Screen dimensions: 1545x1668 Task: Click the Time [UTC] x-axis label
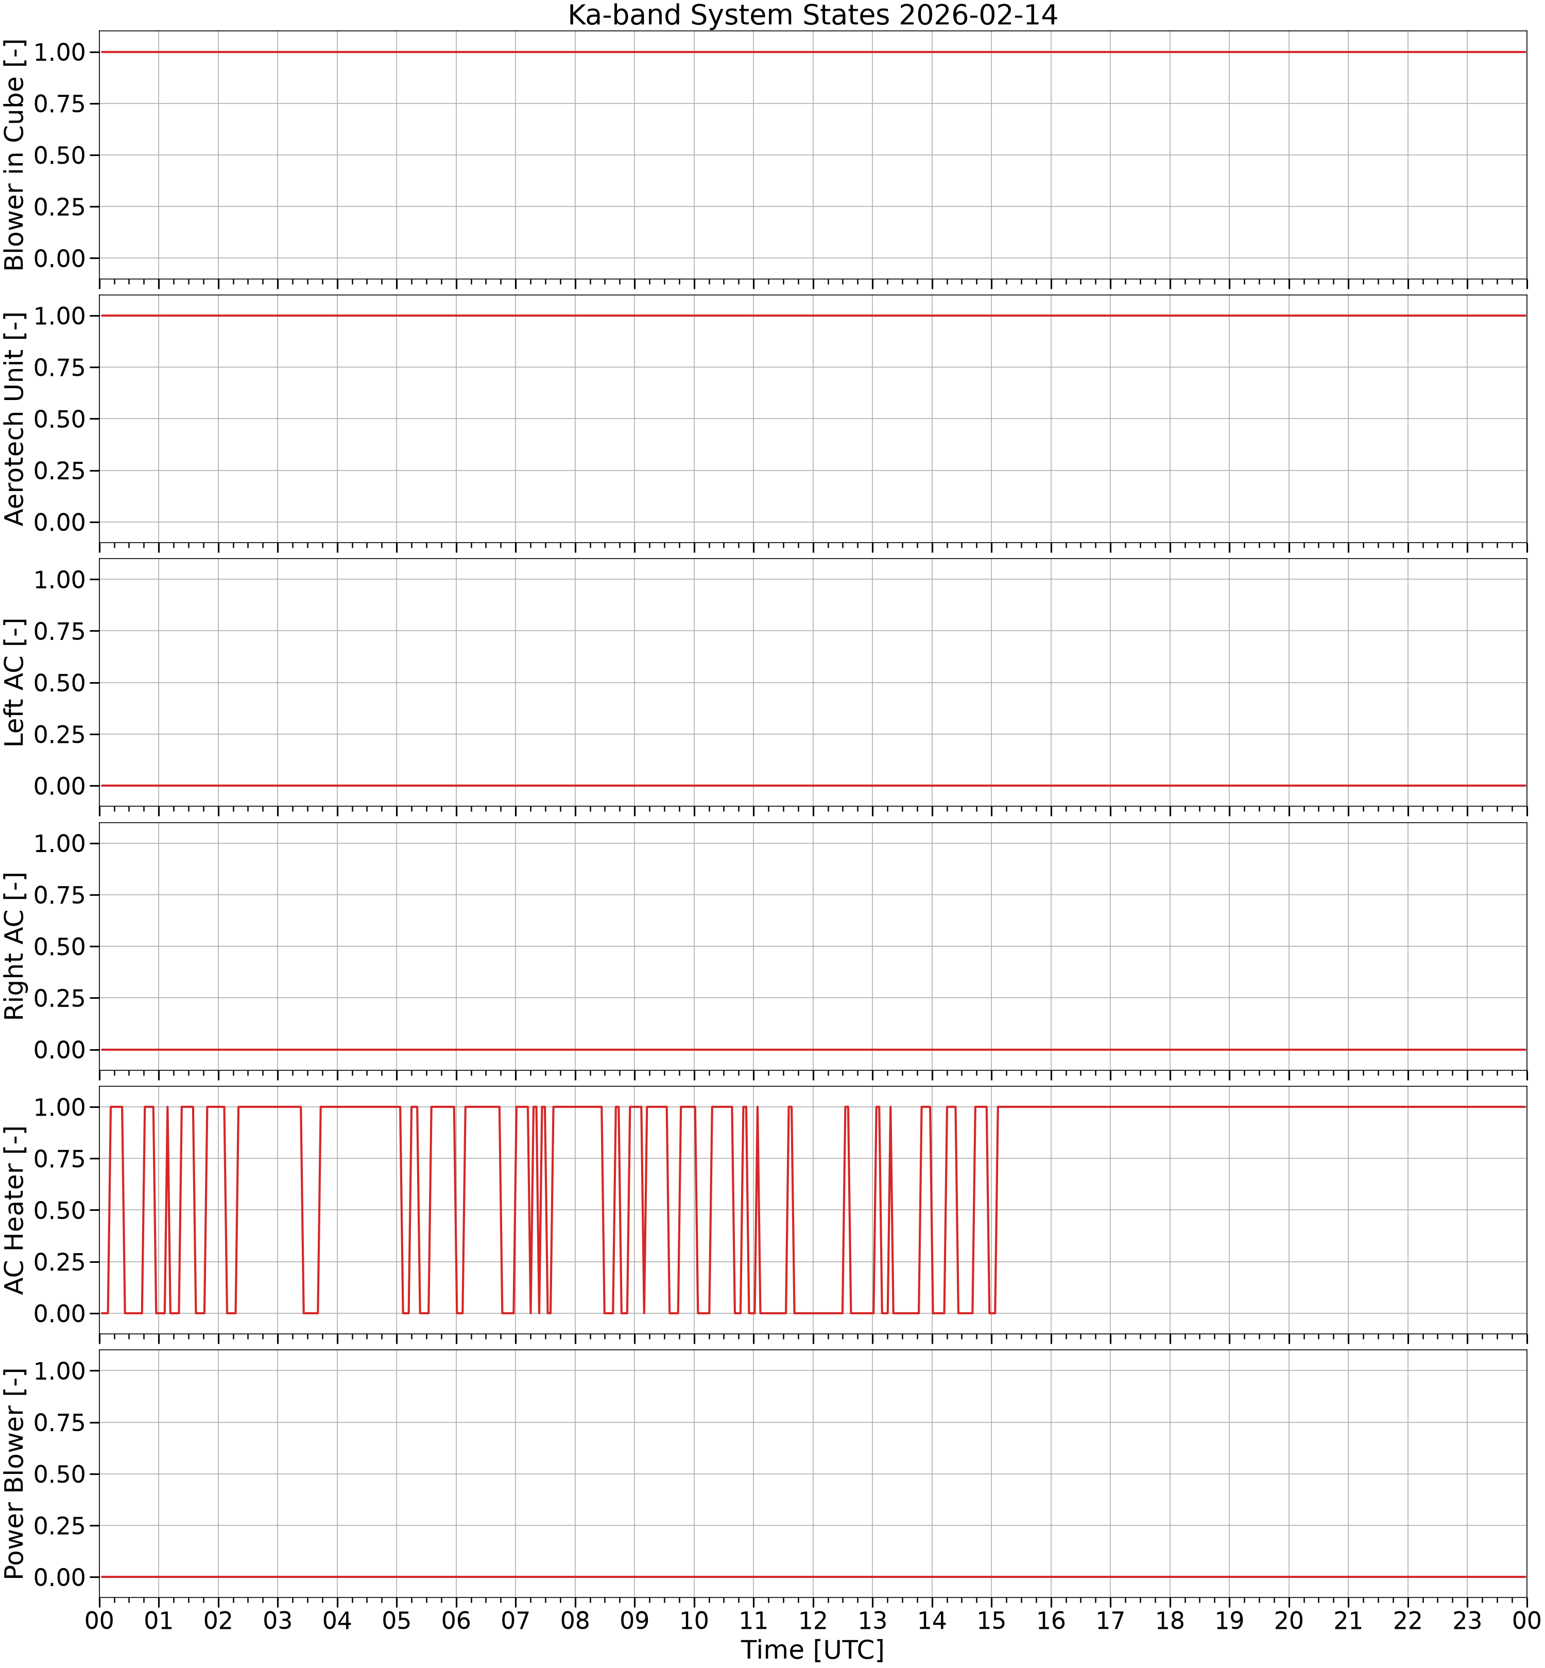(813, 1649)
